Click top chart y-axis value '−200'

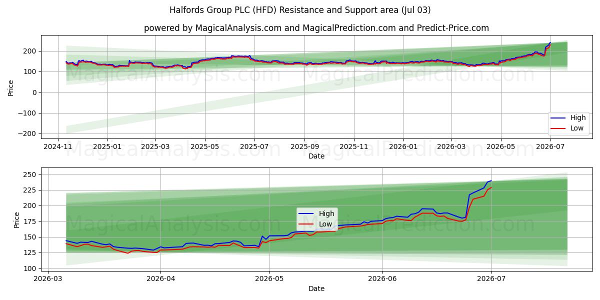tap(27, 133)
